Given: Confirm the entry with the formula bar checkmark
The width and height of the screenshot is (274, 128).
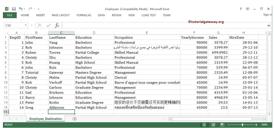Looking at the screenshot, I should click(x=48, y=26).
